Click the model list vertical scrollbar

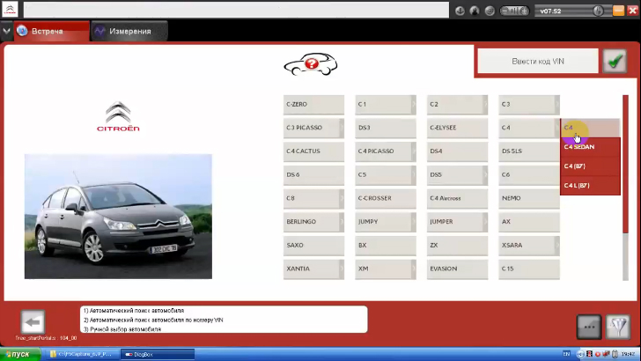tap(625, 188)
